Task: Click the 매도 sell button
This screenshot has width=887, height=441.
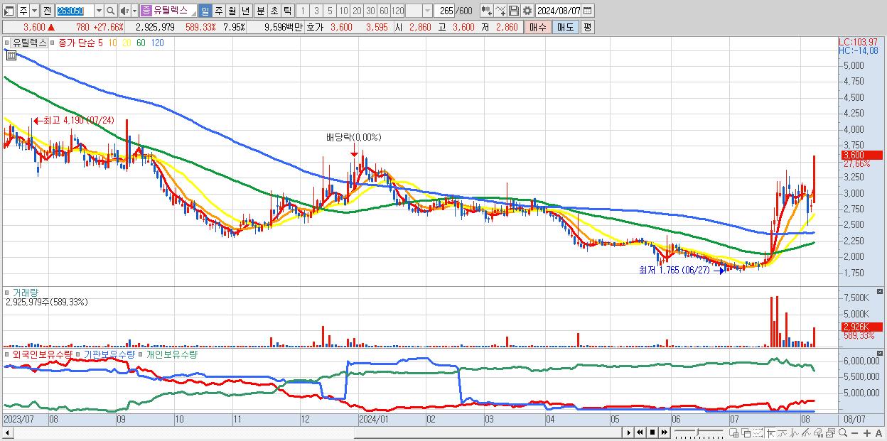Action: pyautogui.click(x=564, y=27)
